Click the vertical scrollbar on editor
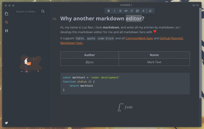 (x=200, y=53)
